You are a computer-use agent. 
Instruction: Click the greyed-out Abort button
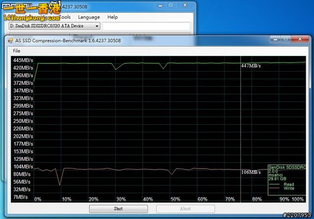click(x=185, y=208)
